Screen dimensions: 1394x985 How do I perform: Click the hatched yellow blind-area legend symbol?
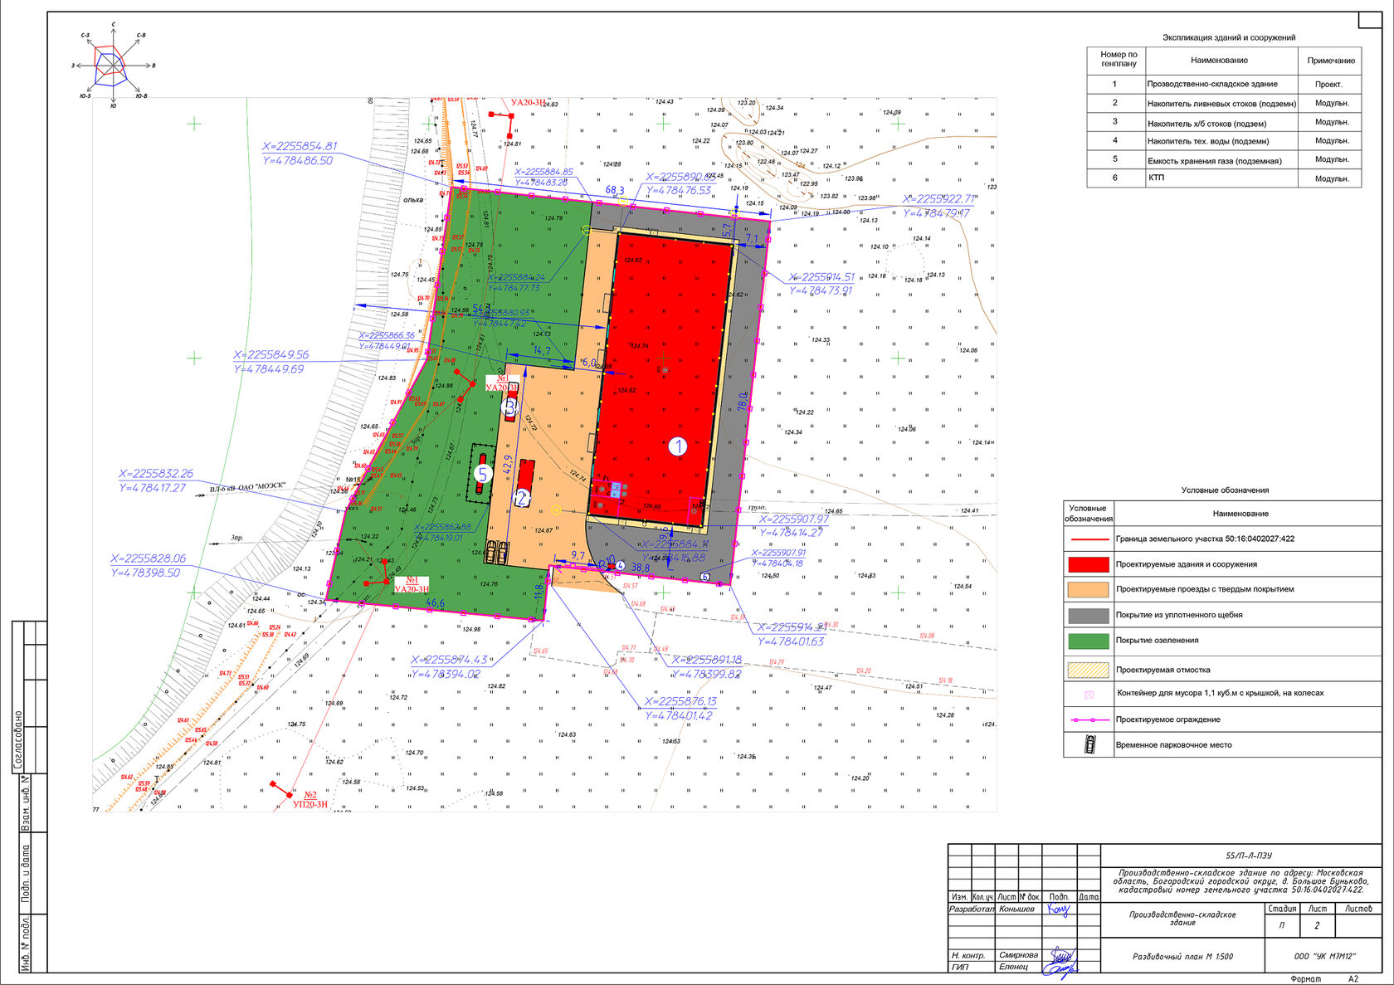[1088, 669]
